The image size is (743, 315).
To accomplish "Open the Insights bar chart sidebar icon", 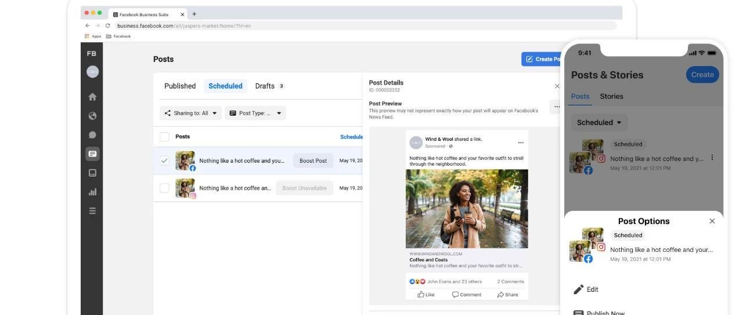I will (92, 192).
